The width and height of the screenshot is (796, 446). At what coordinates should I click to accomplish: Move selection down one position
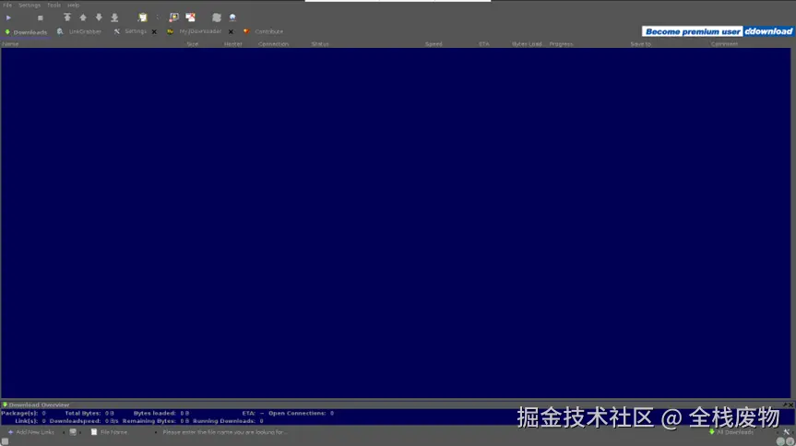click(99, 18)
